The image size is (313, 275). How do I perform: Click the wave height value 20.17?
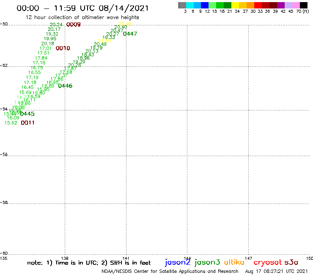click(x=54, y=29)
